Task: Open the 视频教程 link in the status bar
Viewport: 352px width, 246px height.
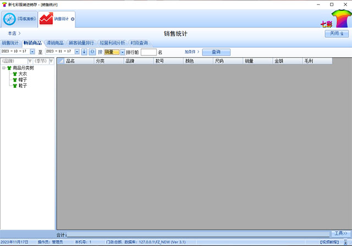Action: coord(329,242)
